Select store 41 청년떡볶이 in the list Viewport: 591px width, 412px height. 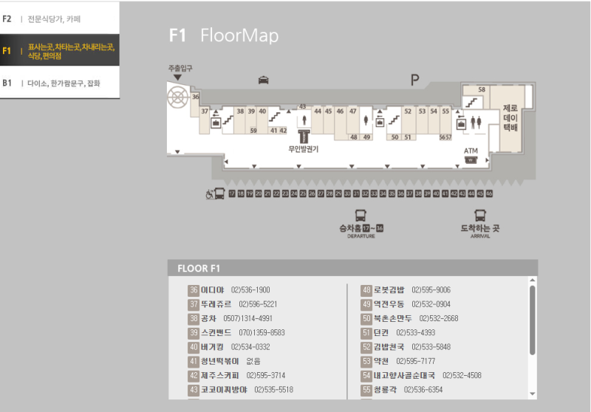point(225,362)
